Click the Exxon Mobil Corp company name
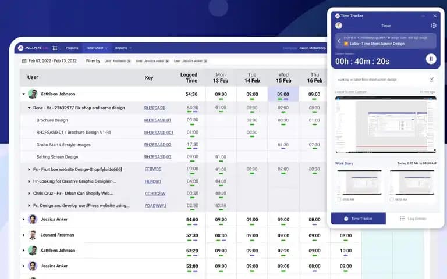 [313, 48]
